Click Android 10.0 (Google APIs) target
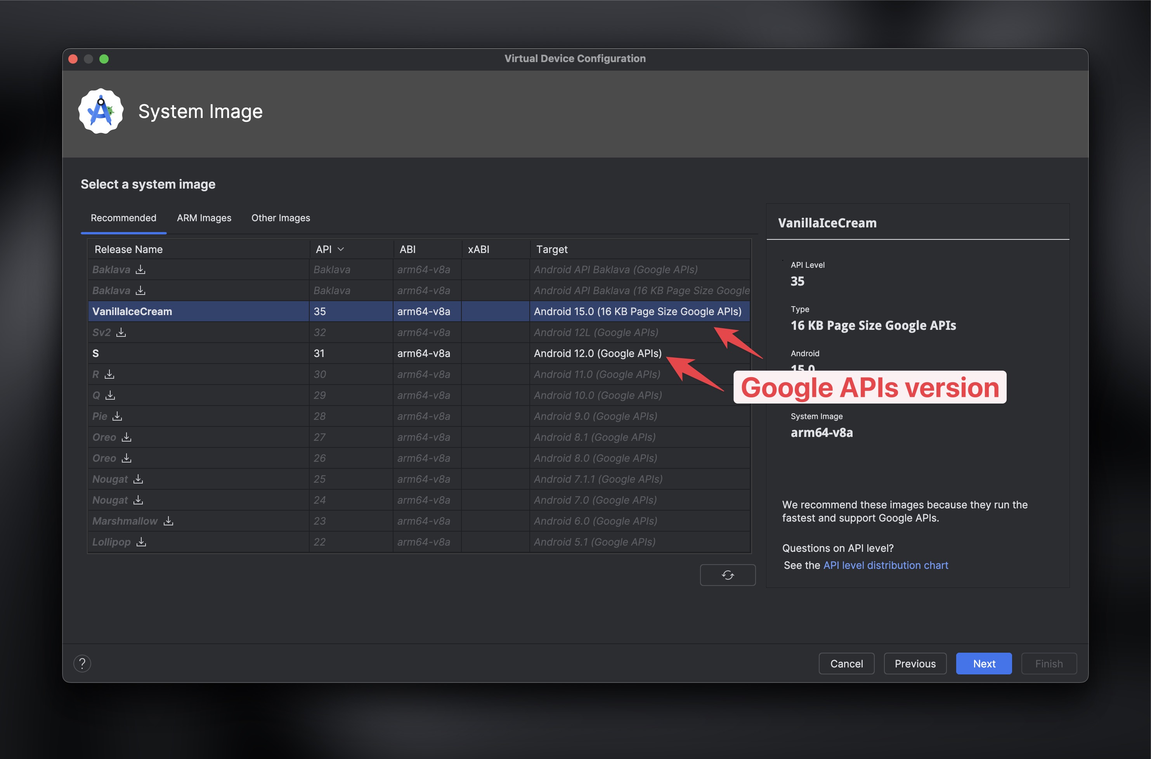 (x=598, y=395)
